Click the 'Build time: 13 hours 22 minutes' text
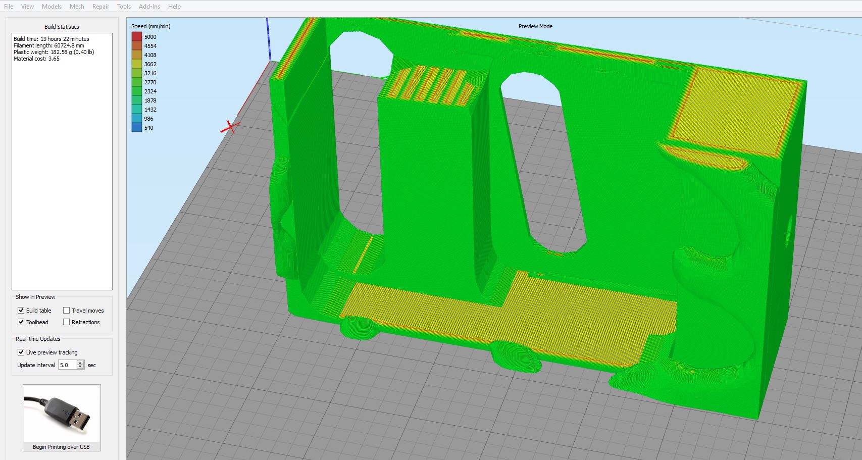The image size is (862, 460). coord(51,39)
